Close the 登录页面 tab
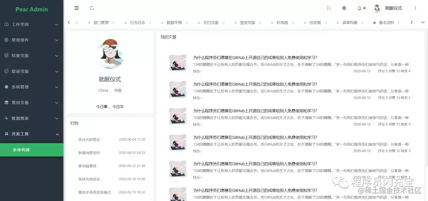This screenshot has width=428, height=201. coord(260,23)
